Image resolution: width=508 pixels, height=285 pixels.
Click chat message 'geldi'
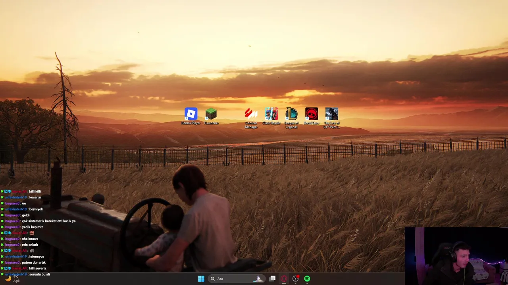[x=26, y=215]
